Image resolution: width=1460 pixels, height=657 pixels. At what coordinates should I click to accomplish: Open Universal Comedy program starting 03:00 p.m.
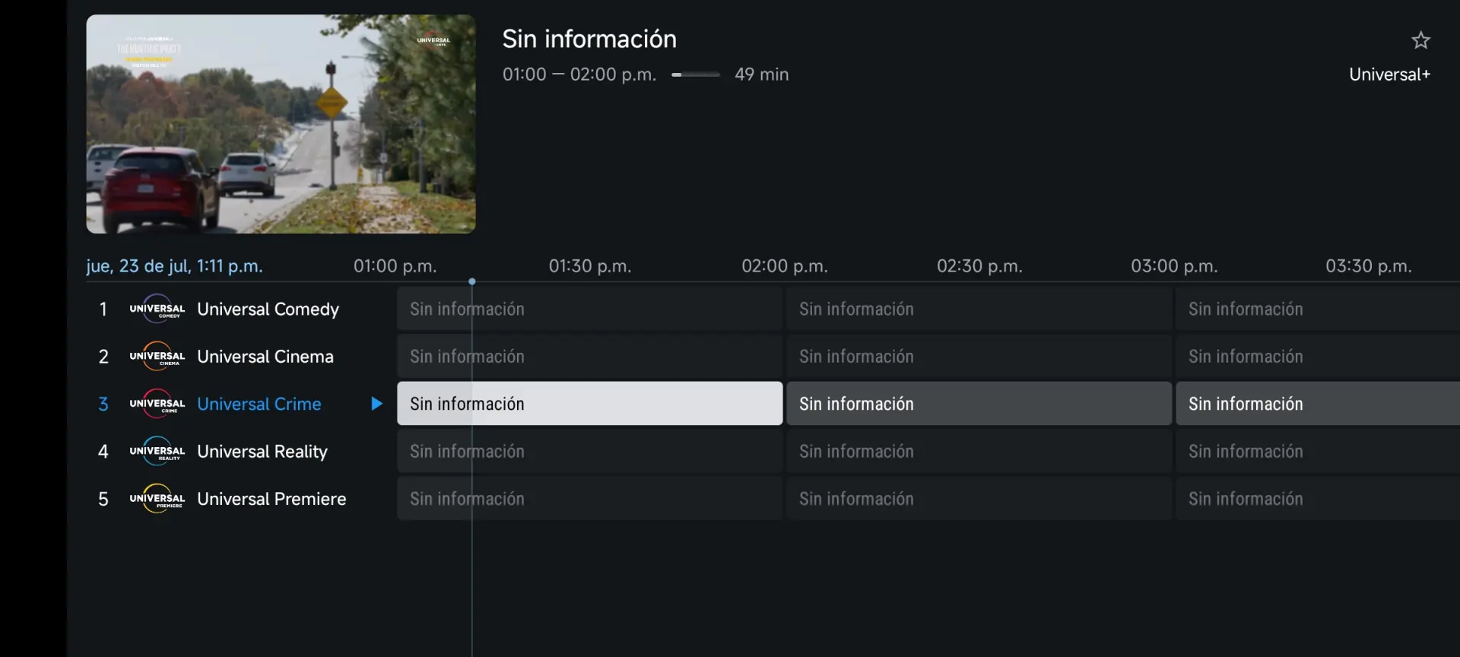coord(1318,309)
